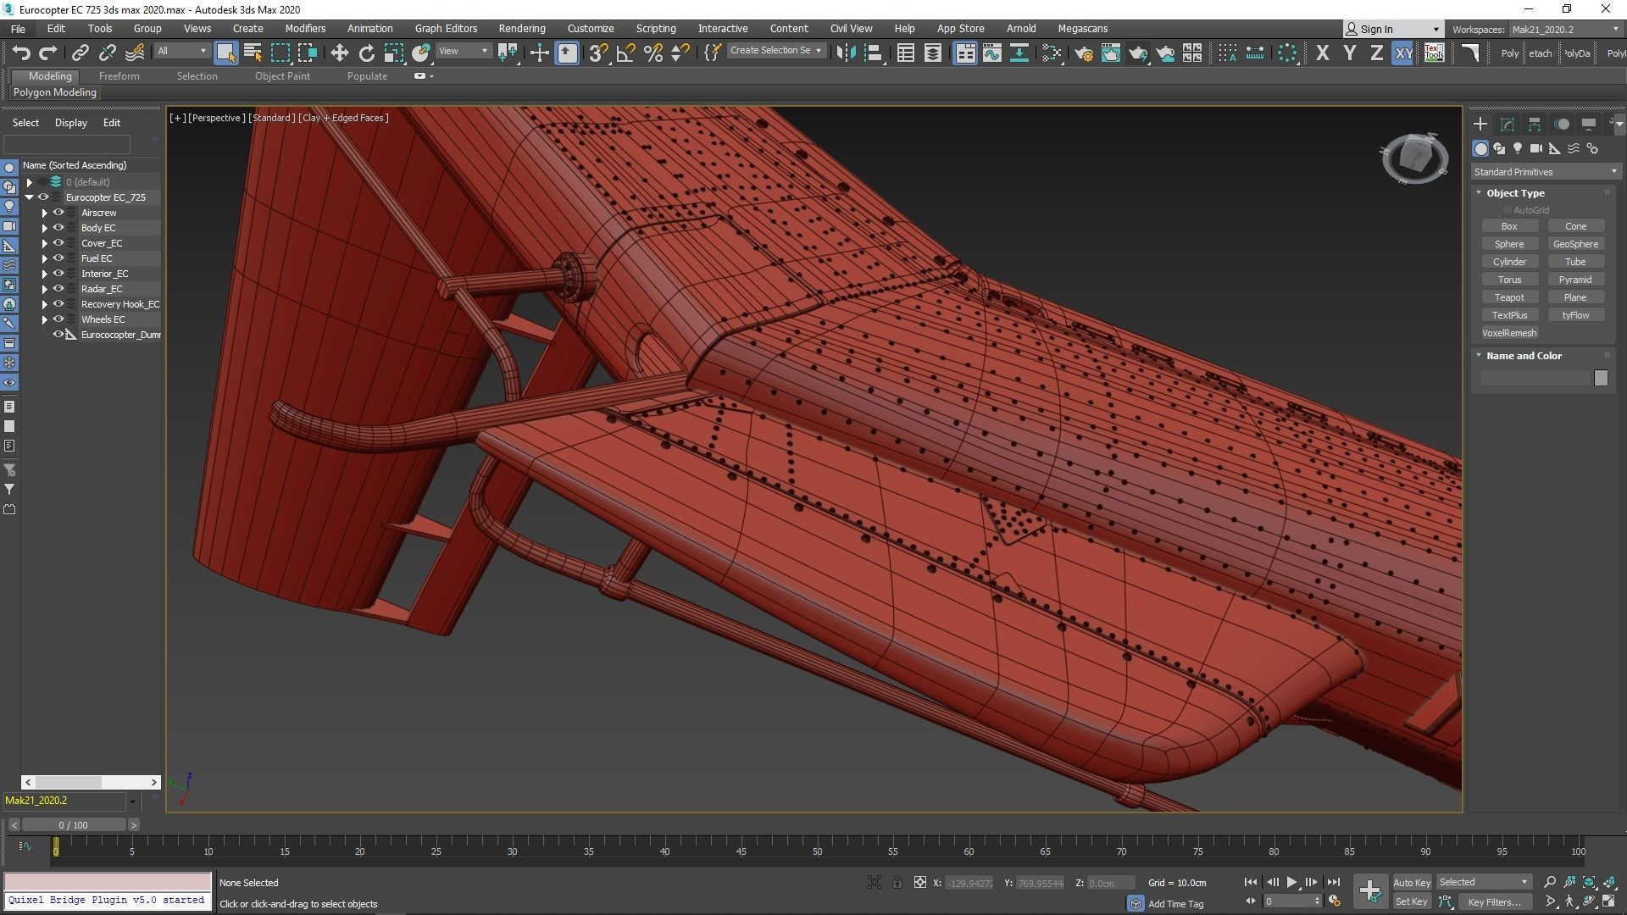1627x915 pixels.
Task: Select the Move tool in the toolbar
Action: point(339,53)
